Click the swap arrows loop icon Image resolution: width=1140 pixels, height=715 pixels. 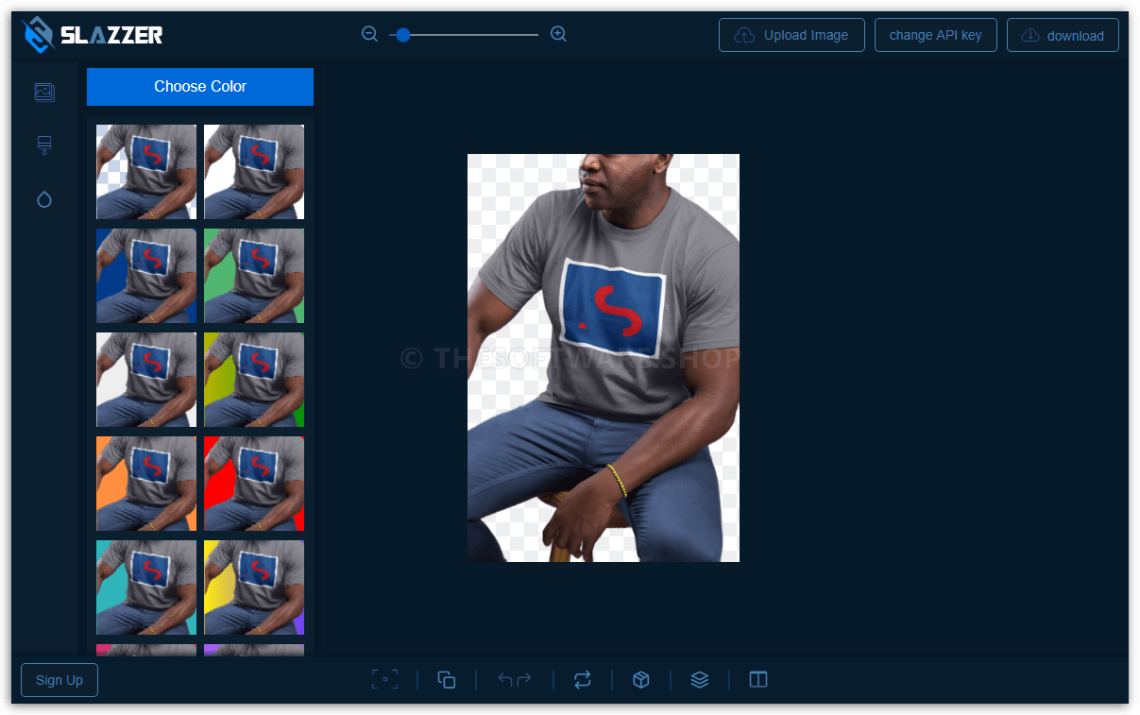click(582, 679)
